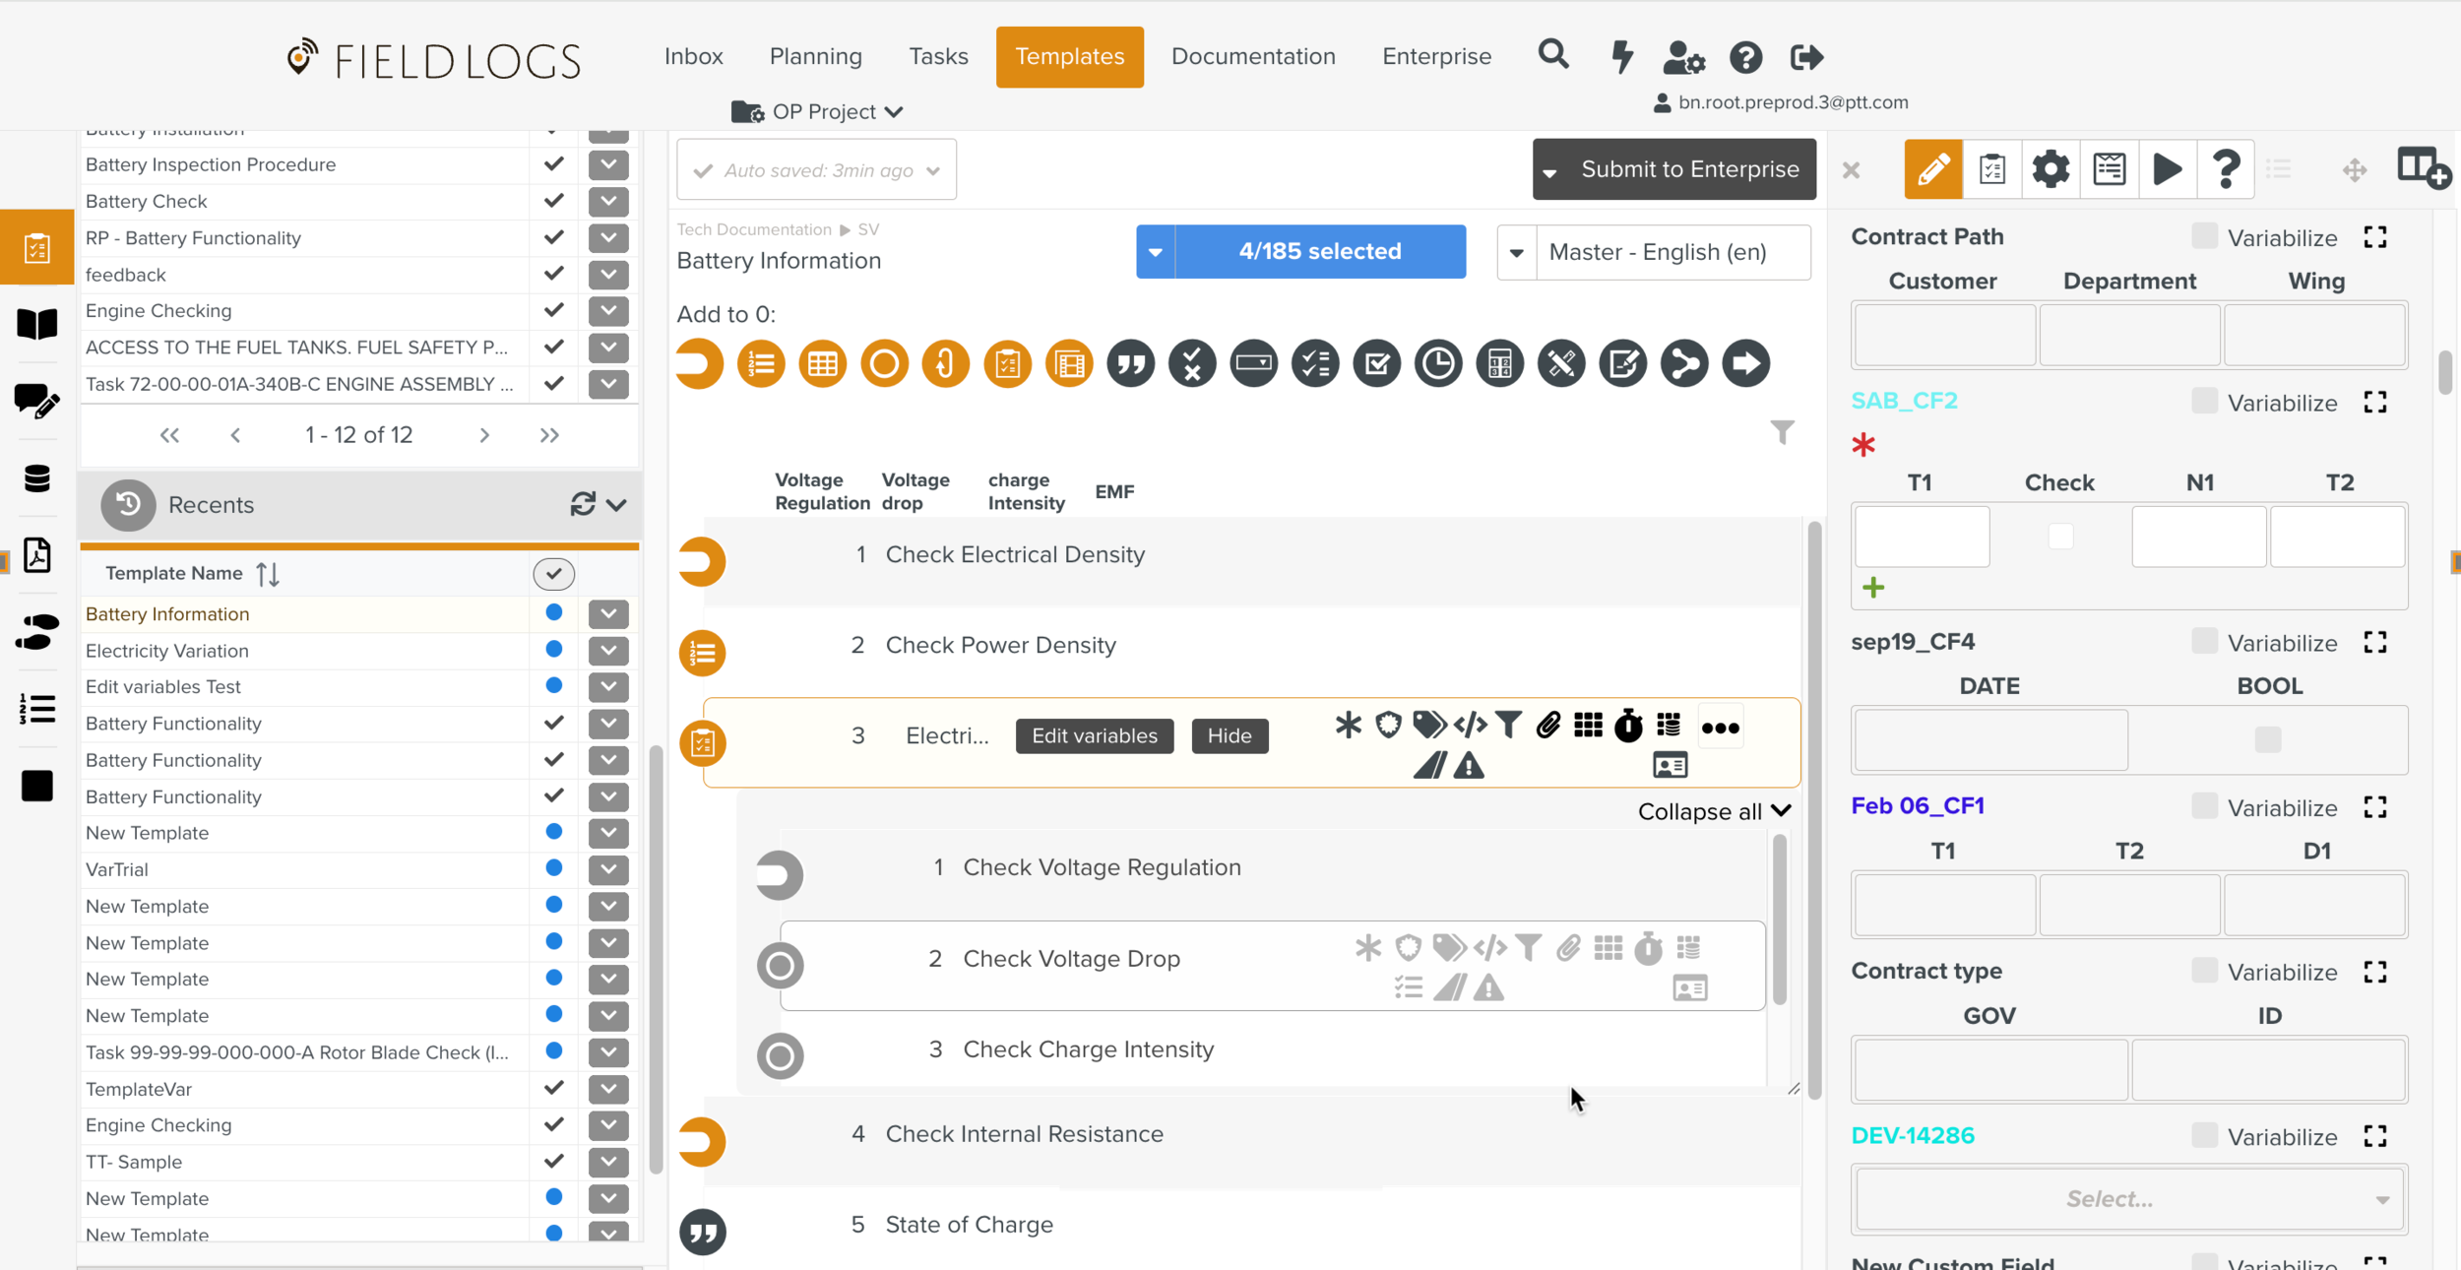Screen dimensions: 2461x1270
Task: Open the Planning menu
Action: click(815, 56)
